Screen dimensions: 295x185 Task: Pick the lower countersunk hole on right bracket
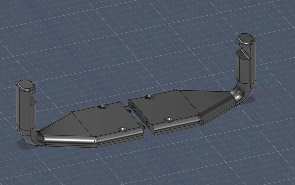(169, 120)
